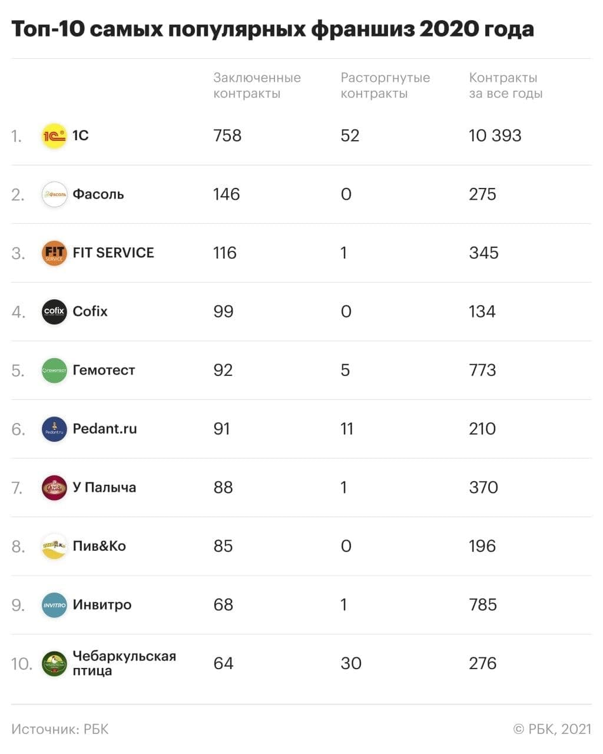
Task: Click the Пив&Ко logo icon
Action: click(54, 547)
